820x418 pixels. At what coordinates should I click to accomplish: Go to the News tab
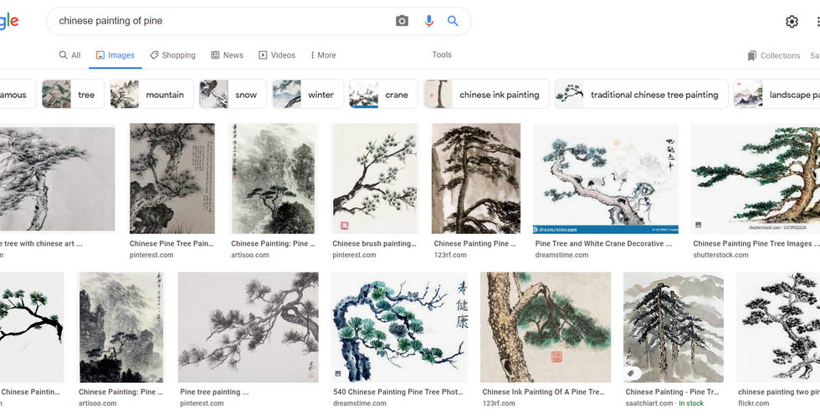pyautogui.click(x=227, y=55)
